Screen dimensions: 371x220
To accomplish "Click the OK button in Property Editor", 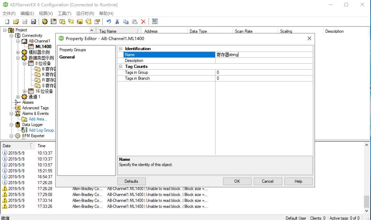I will (x=237, y=181).
